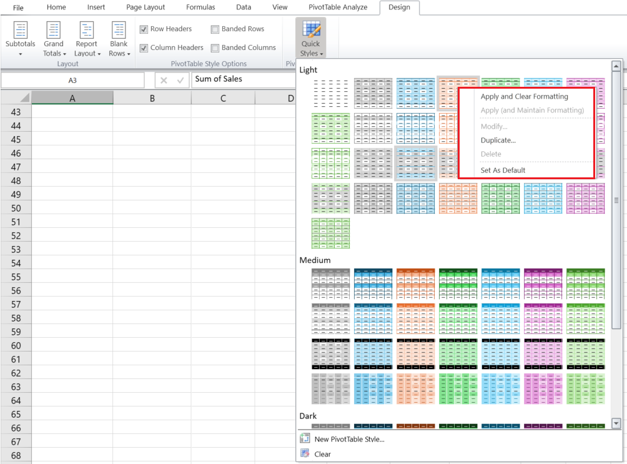Switch to the Data tab
Viewport: 627px width, 464px height.
(x=244, y=7)
